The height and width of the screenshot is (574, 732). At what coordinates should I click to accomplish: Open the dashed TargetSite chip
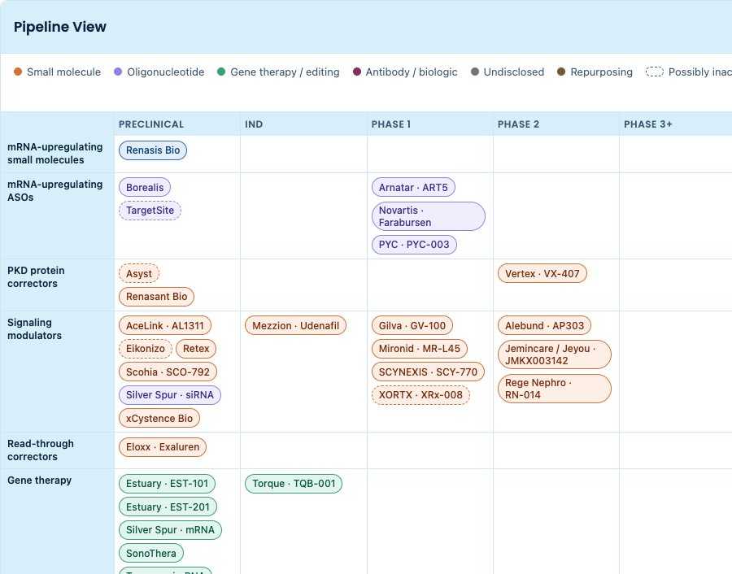pos(150,211)
